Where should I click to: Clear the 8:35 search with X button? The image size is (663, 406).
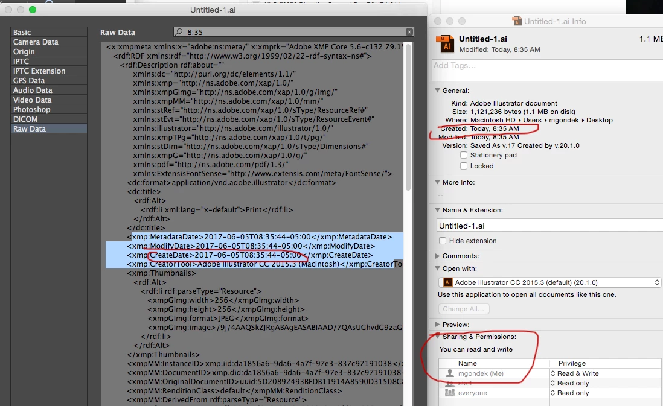(409, 32)
